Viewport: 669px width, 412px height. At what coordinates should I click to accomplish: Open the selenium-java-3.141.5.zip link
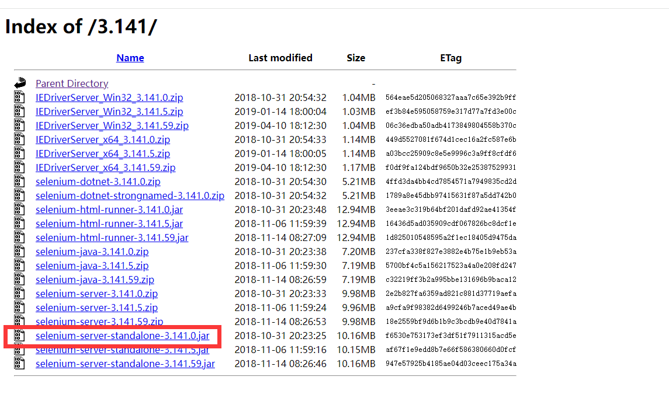[x=92, y=266]
